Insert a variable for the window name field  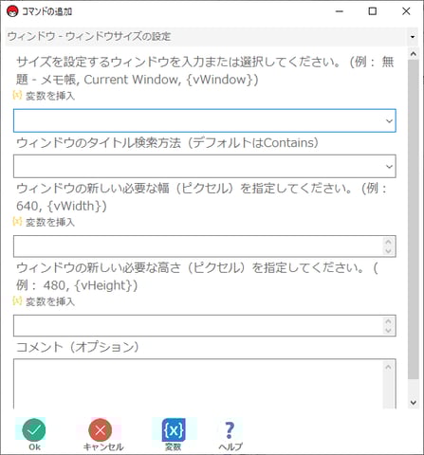click(x=44, y=96)
